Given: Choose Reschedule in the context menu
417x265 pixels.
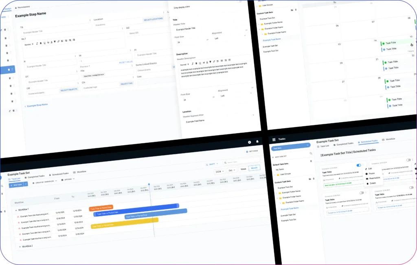Looking at the screenshot, I should (x=373, y=178).
